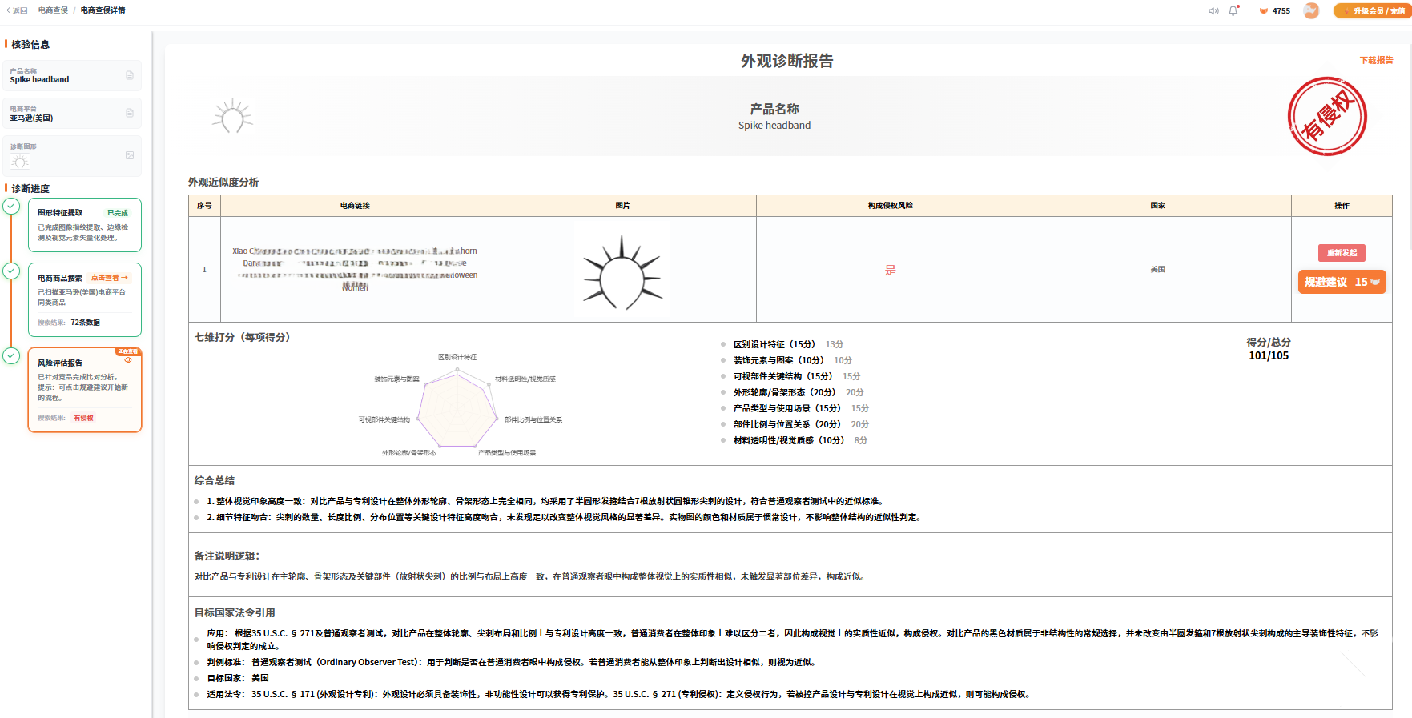Click checkmark circle beside 电商商品搜索 step

(11, 271)
